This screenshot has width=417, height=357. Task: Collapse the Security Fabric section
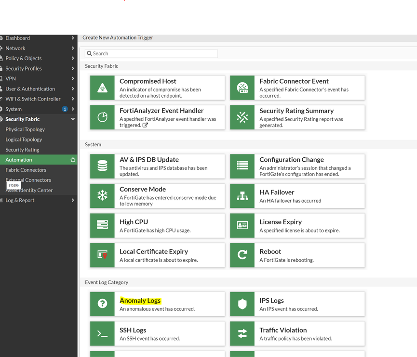(73, 119)
